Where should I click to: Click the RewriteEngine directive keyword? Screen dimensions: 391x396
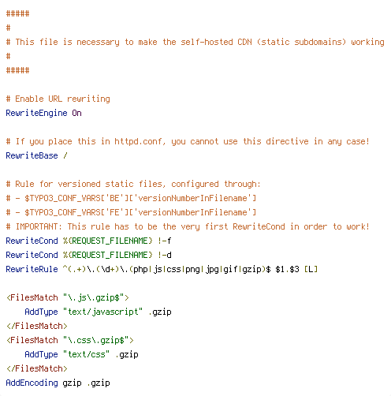tap(36, 113)
